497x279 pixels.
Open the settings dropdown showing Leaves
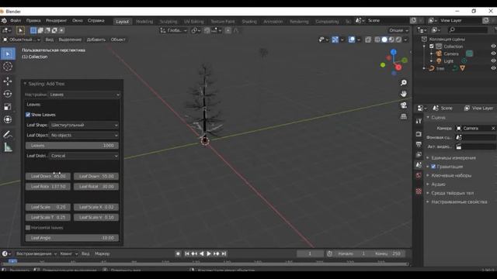click(x=85, y=95)
